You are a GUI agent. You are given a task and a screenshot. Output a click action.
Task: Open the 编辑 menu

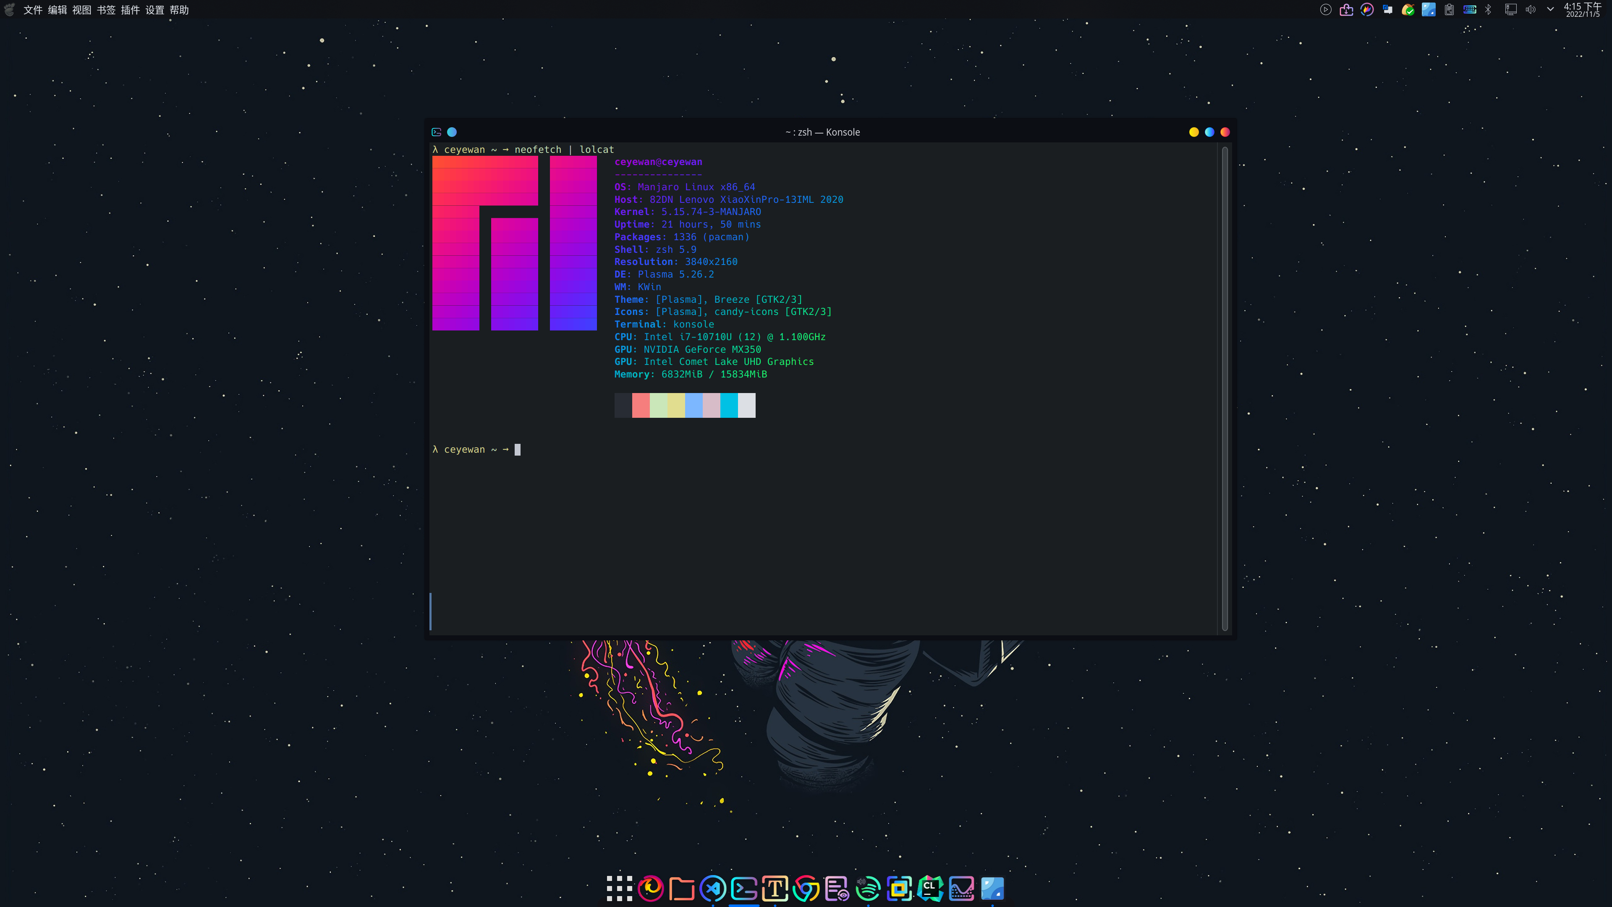click(x=57, y=10)
